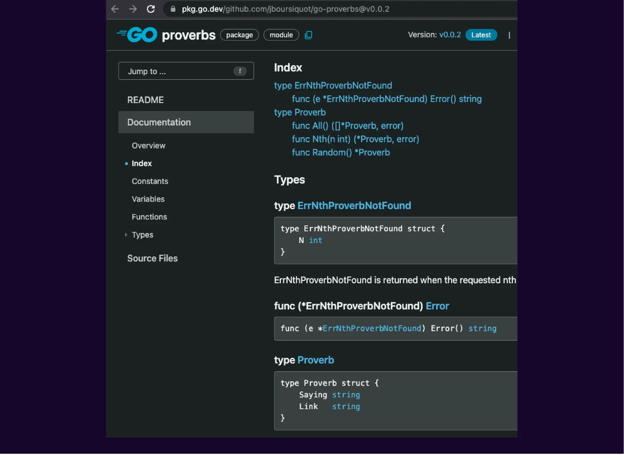
Task: Click the padlock site info icon
Action: [173, 9]
